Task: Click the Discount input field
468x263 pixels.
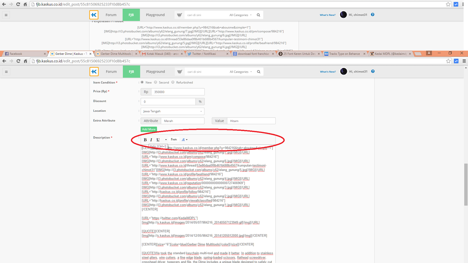Action: click(168, 102)
